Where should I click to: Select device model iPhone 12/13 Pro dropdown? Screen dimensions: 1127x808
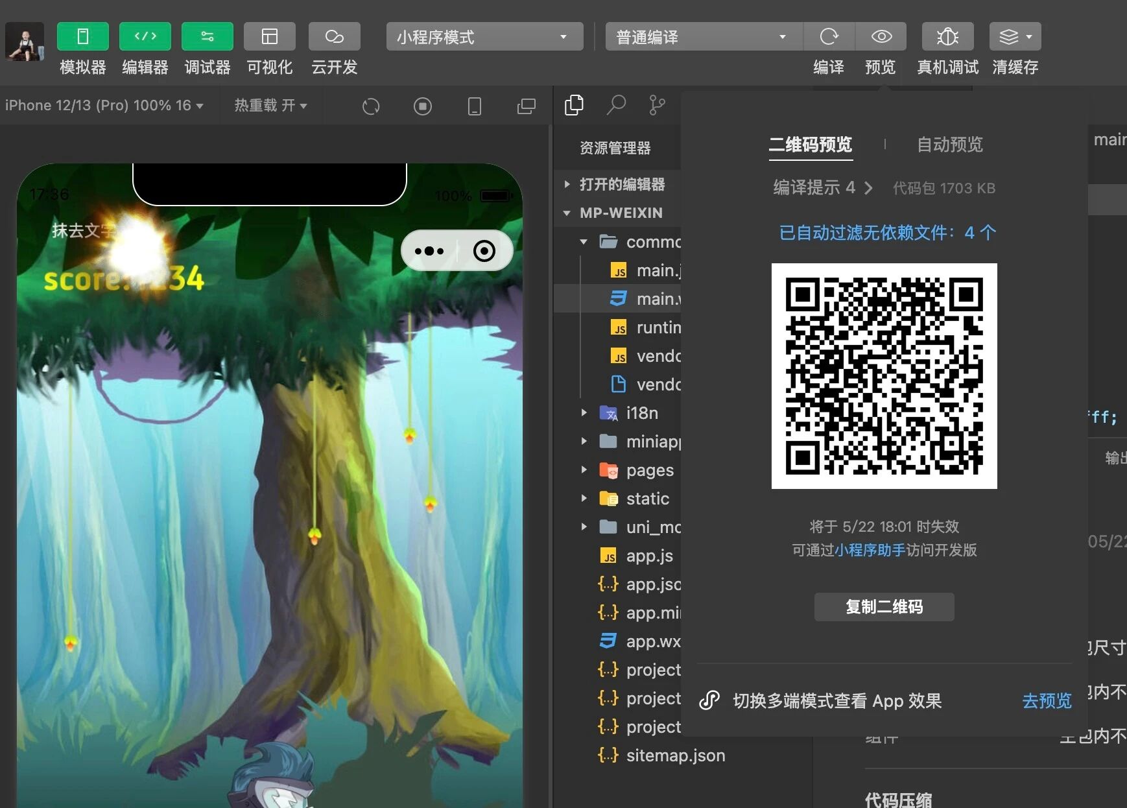tap(104, 105)
